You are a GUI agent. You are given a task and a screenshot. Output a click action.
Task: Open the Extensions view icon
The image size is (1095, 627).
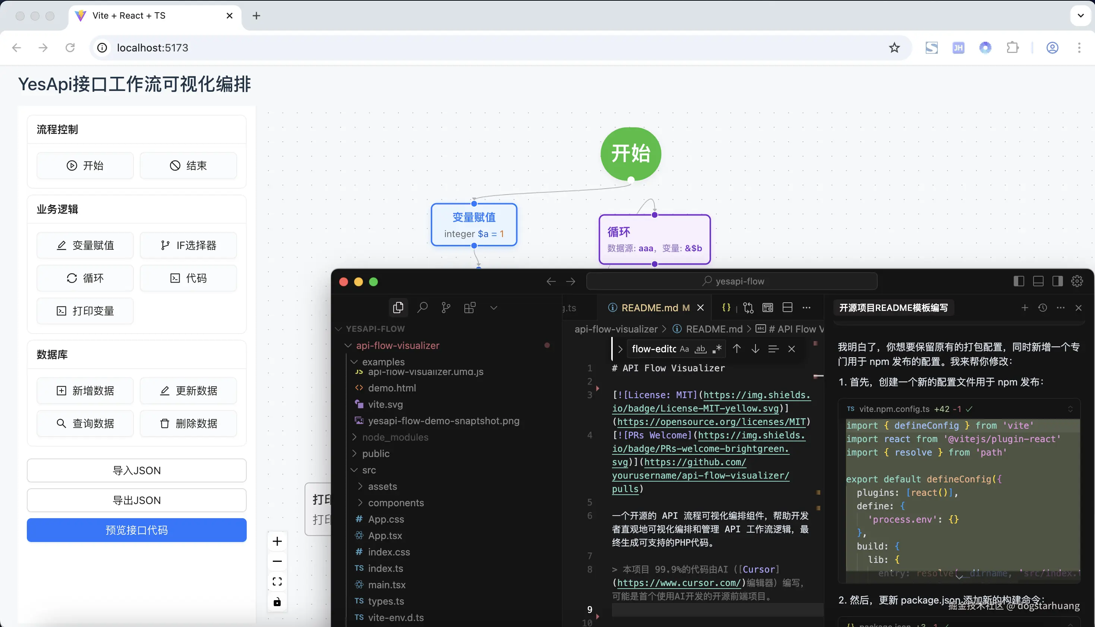coord(470,308)
